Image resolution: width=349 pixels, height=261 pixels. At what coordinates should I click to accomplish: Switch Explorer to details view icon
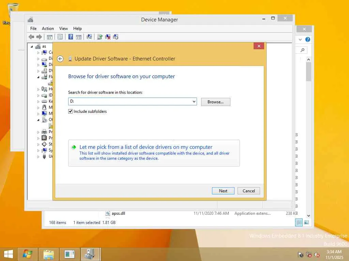tap(299, 222)
